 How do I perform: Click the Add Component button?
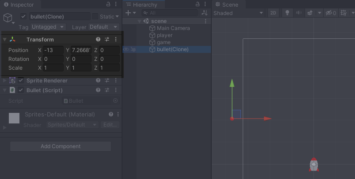coord(61,146)
